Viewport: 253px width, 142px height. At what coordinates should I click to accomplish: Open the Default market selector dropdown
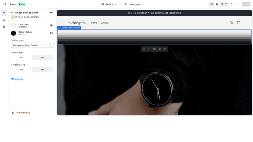coord(109,4)
